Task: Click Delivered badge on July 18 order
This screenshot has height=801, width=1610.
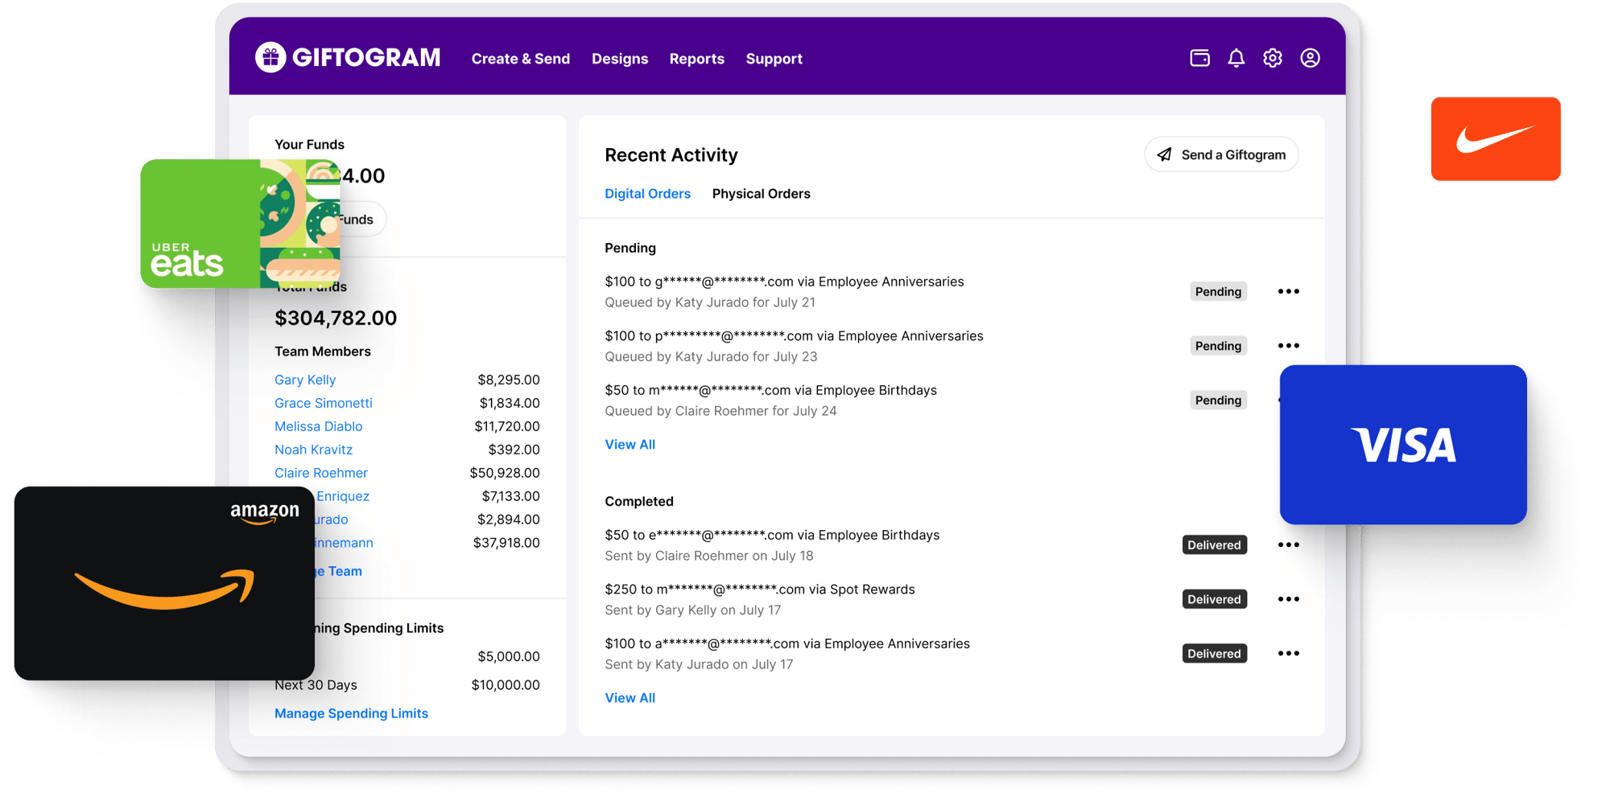Action: [x=1214, y=544]
